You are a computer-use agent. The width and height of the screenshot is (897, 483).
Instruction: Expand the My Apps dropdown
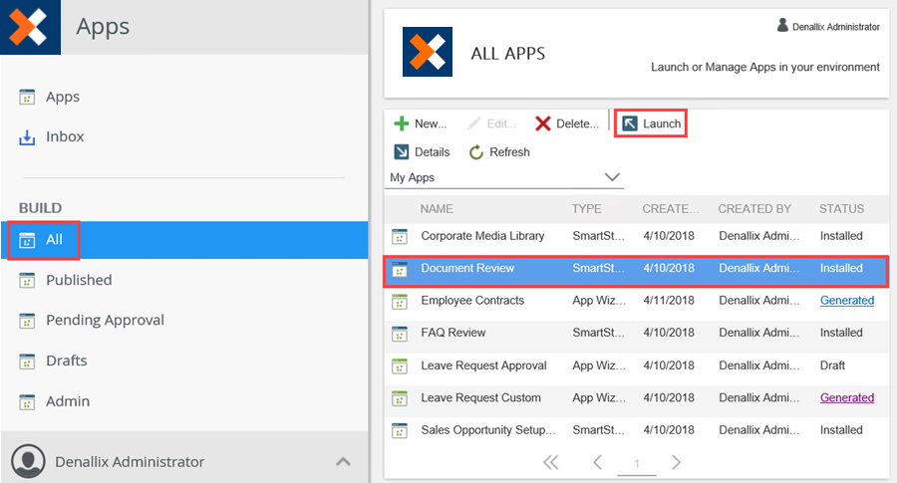[612, 177]
